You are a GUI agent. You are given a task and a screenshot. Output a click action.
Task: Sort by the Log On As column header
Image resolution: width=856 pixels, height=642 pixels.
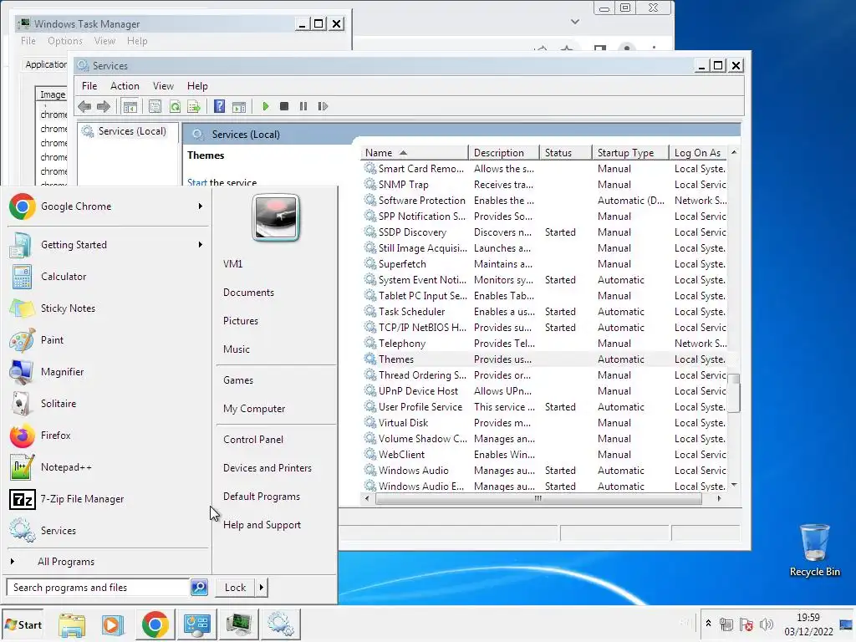pos(699,153)
